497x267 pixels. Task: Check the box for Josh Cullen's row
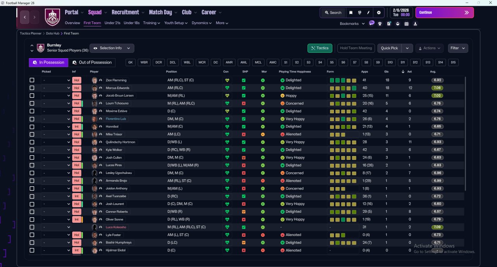tap(32, 158)
